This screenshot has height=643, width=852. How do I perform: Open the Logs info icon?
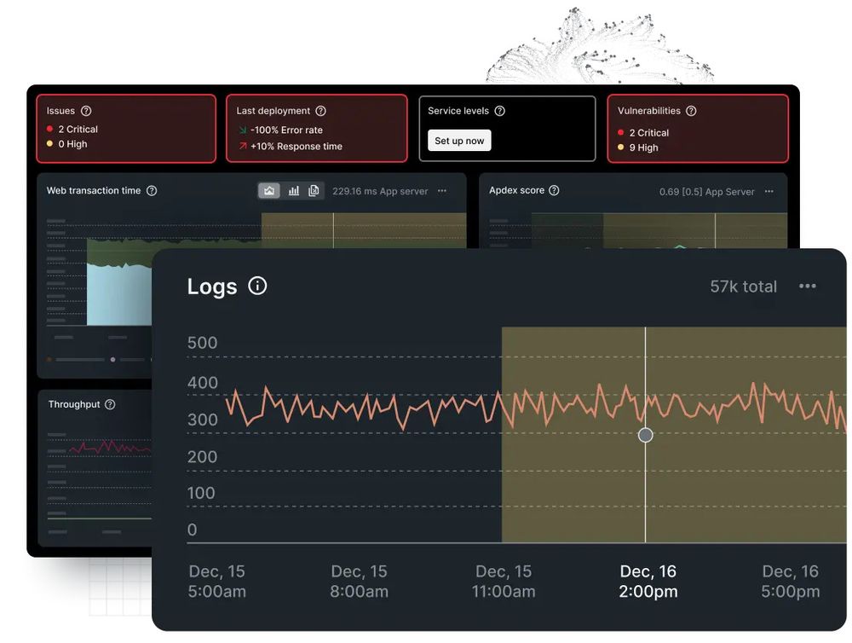[256, 286]
